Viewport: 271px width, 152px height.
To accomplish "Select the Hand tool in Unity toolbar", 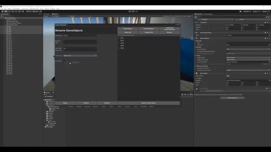I will click(x=3, y=11).
